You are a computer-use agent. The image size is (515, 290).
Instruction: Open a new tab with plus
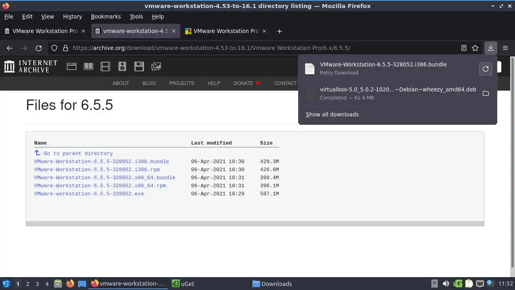(279, 31)
